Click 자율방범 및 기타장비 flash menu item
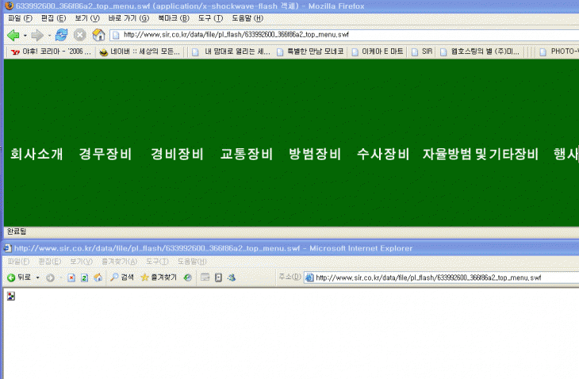The width and height of the screenshot is (579, 379). tap(481, 155)
